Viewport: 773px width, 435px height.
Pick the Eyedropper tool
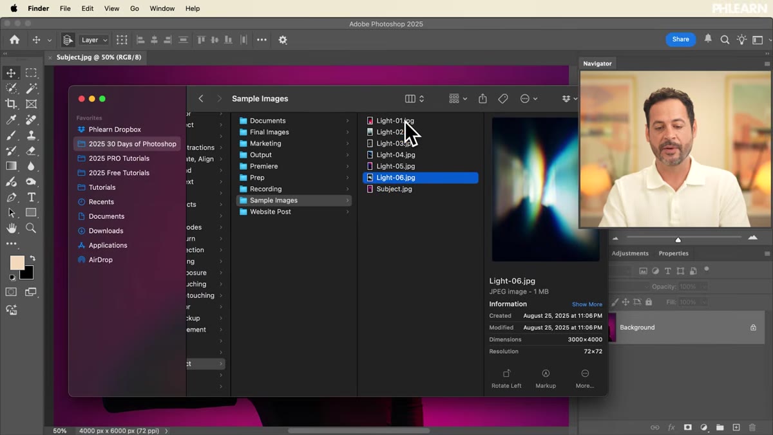[x=11, y=120]
